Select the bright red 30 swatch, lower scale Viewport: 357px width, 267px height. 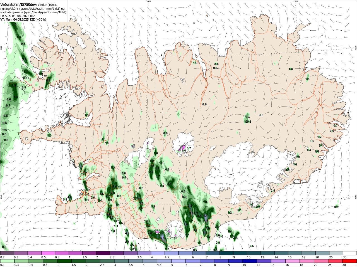pyautogui.click(x=349, y=261)
